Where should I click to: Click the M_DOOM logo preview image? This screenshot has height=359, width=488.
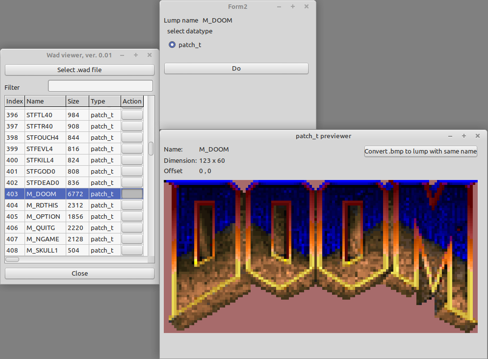tap(321, 256)
